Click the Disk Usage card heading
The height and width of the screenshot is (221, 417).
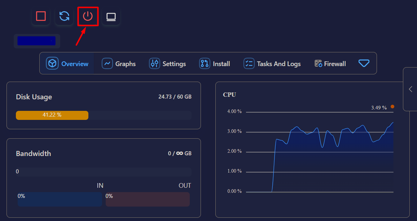click(x=34, y=97)
